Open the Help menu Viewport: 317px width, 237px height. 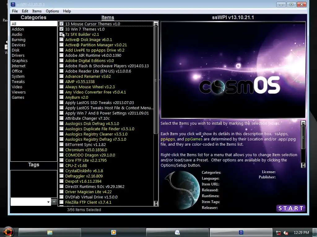(67, 11)
